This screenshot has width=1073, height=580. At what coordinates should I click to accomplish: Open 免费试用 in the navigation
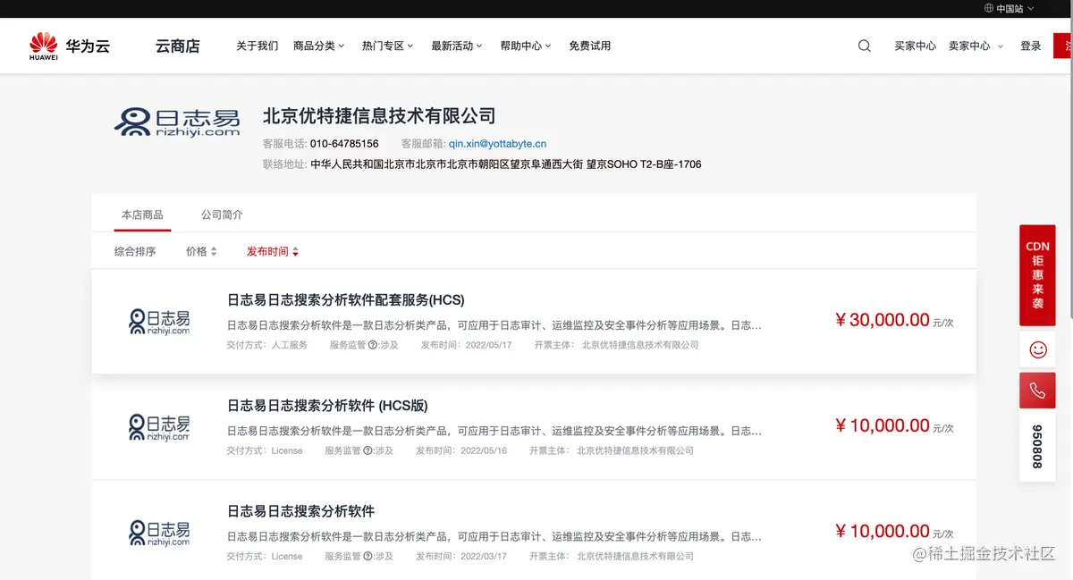point(590,46)
